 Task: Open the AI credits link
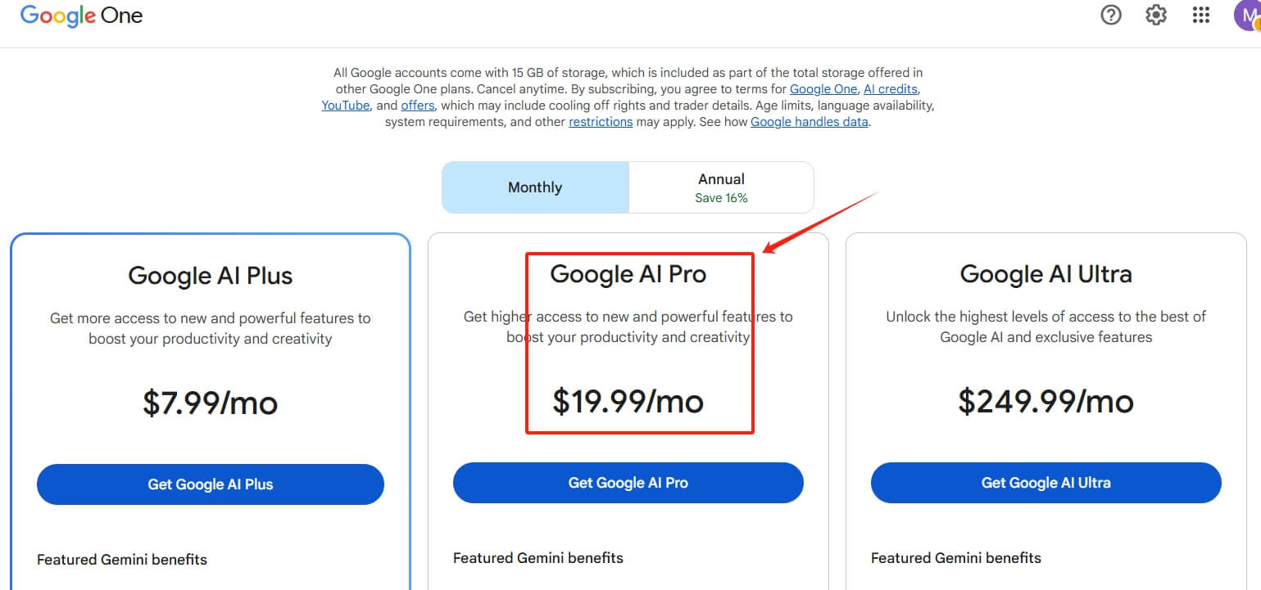tap(890, 88)
